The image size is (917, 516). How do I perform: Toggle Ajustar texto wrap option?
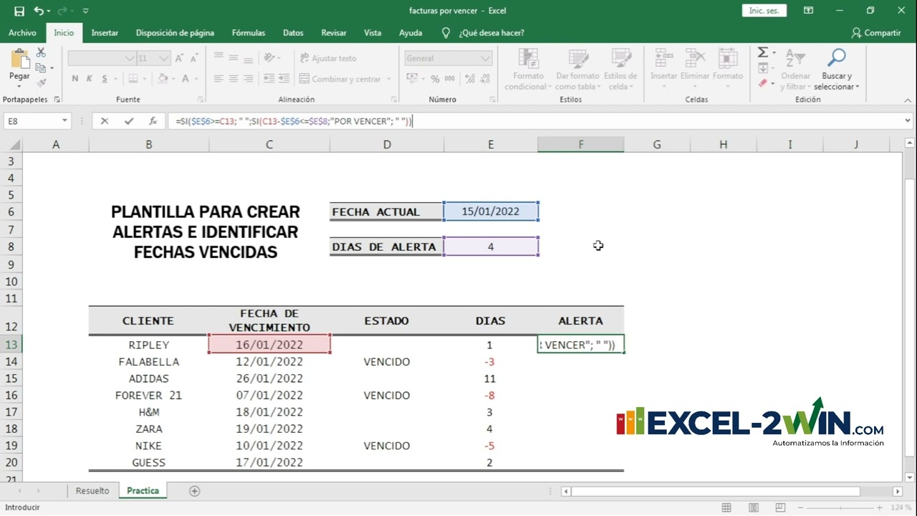pos(328,58)
